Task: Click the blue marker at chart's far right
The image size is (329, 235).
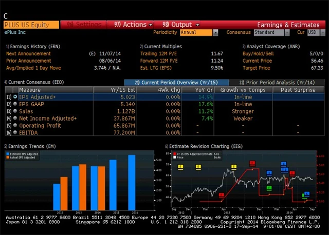Action: pos(307,194)
